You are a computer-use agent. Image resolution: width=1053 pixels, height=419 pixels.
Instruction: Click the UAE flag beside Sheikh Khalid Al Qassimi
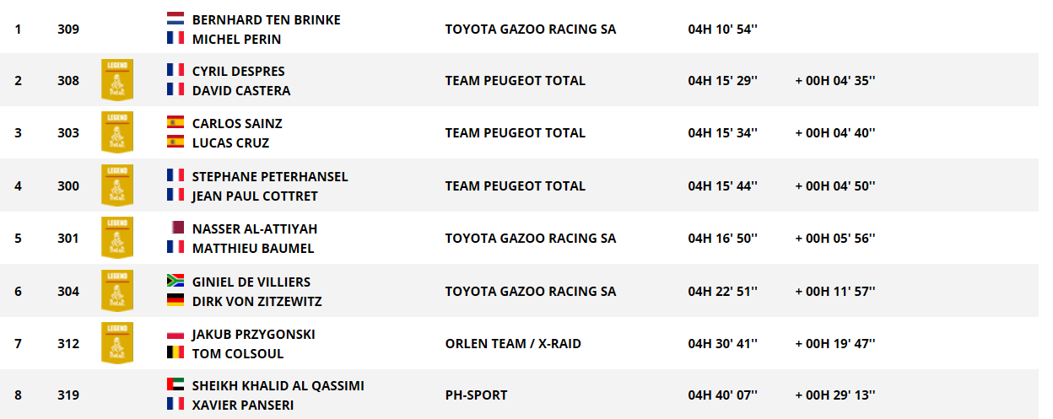(x=175, y=385)
